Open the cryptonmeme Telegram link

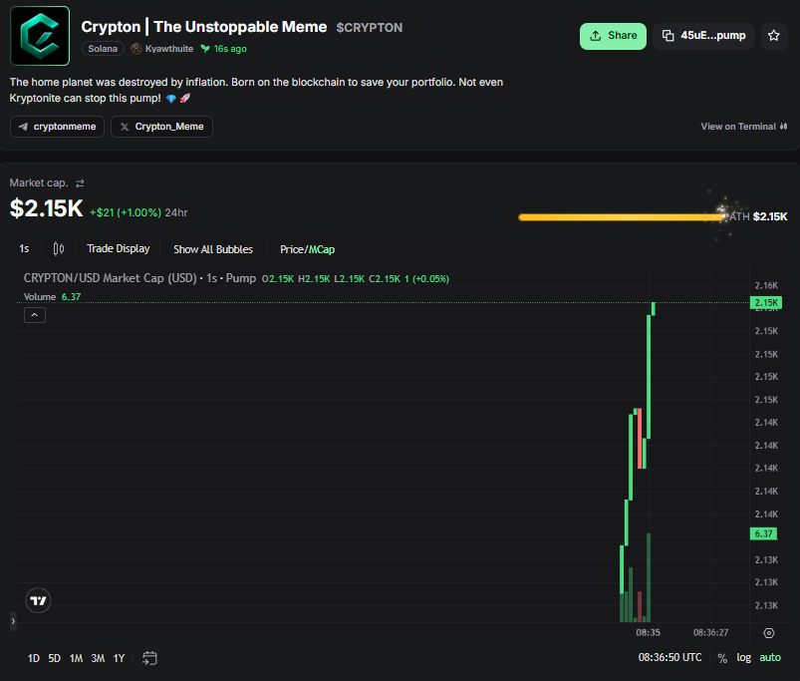[x=57, y=127]
